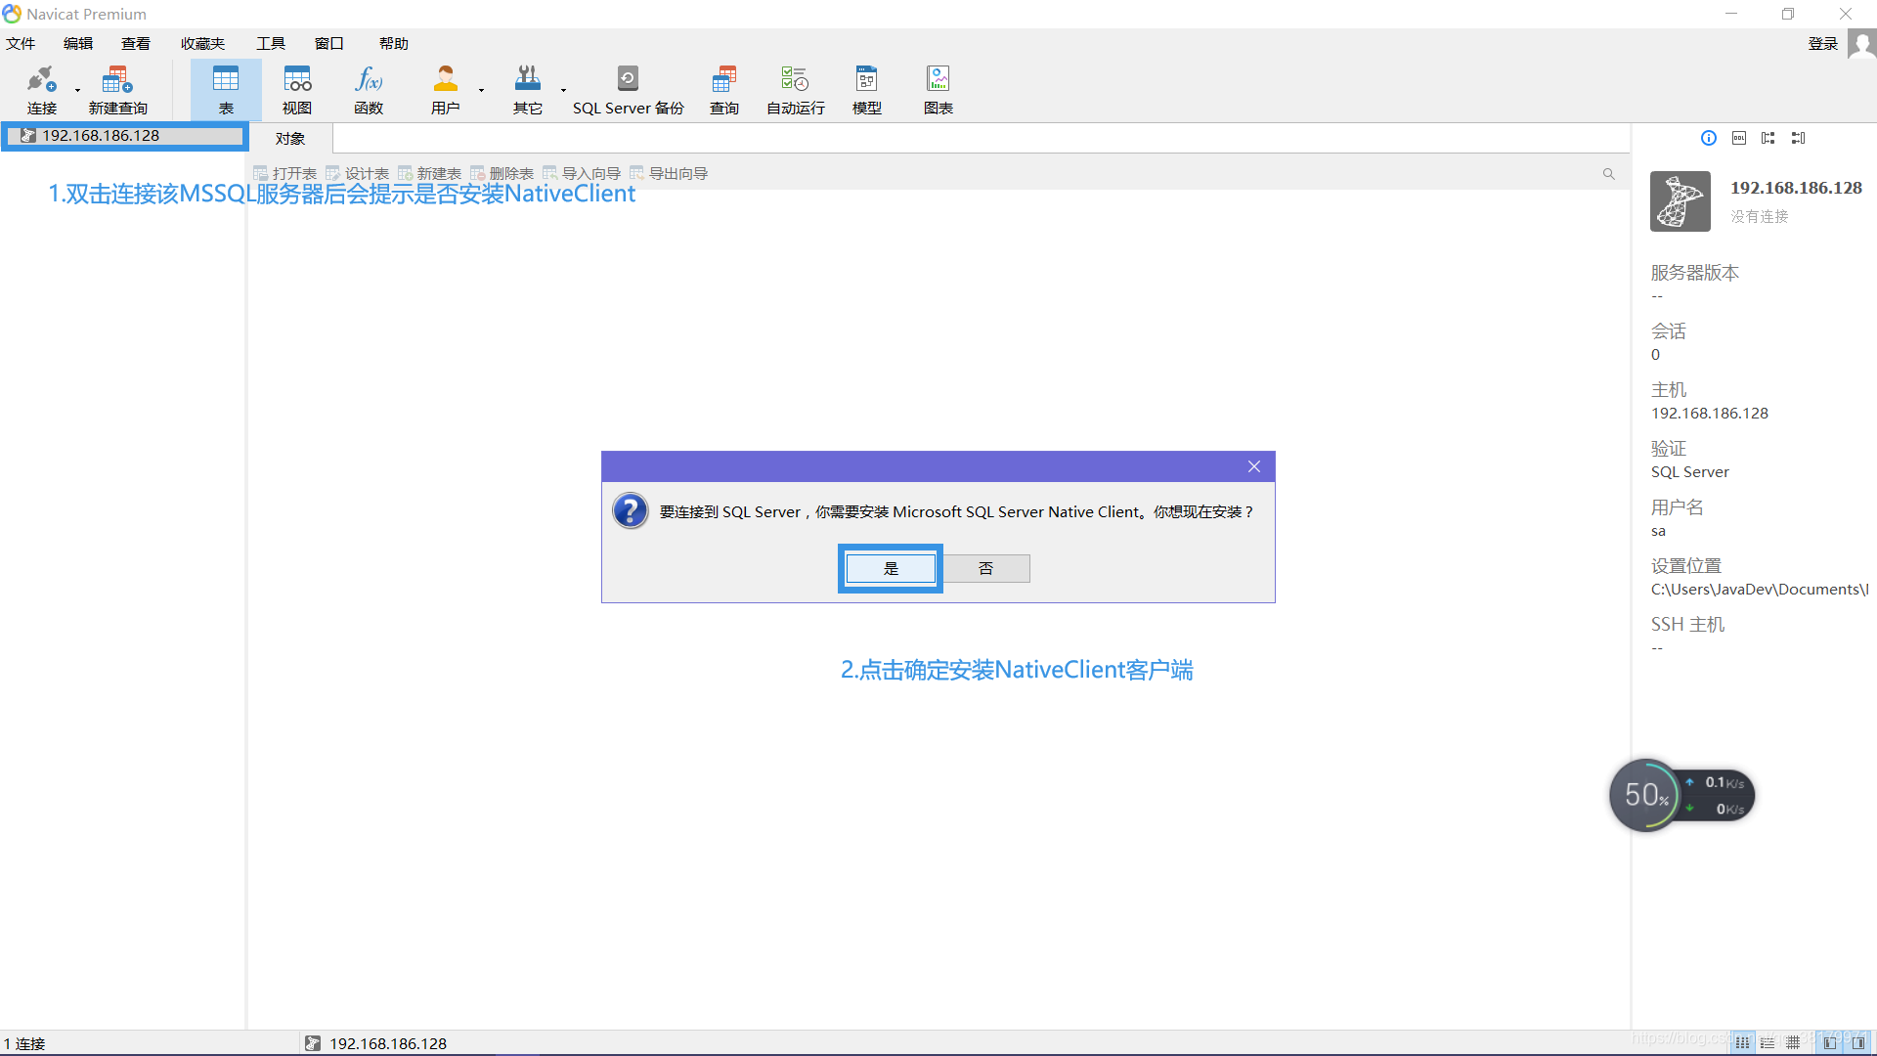Expand the 用户 dropdown arrow

(481, 90)
